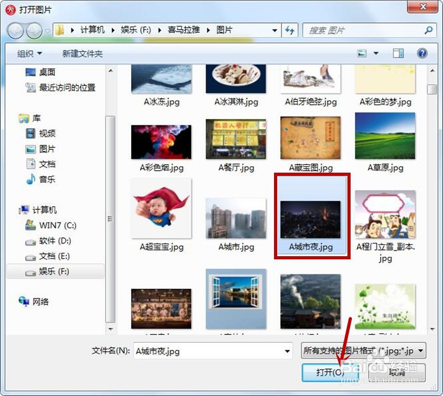Viewport: 443px width, 396px height.
Task: Toggle the preview pane icon
Action: 398,53
